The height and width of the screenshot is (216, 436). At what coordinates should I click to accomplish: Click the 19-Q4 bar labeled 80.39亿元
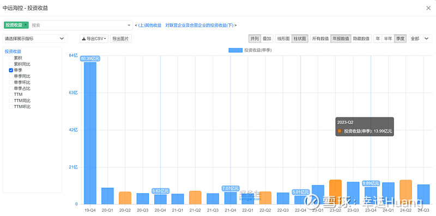tap(90, 133)
